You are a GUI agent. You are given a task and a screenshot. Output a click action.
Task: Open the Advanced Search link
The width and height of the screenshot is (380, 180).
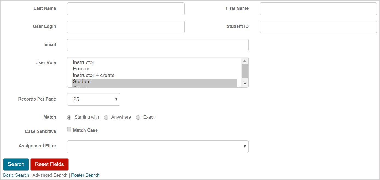point(50,175)
